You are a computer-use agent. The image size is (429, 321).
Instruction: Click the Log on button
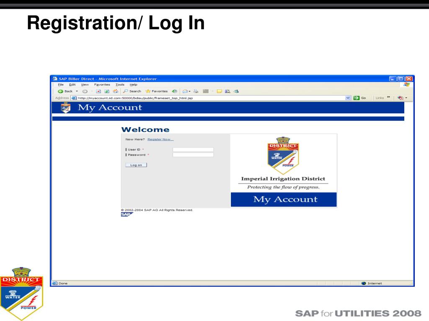pyautogui.click(x=136, y=165)
